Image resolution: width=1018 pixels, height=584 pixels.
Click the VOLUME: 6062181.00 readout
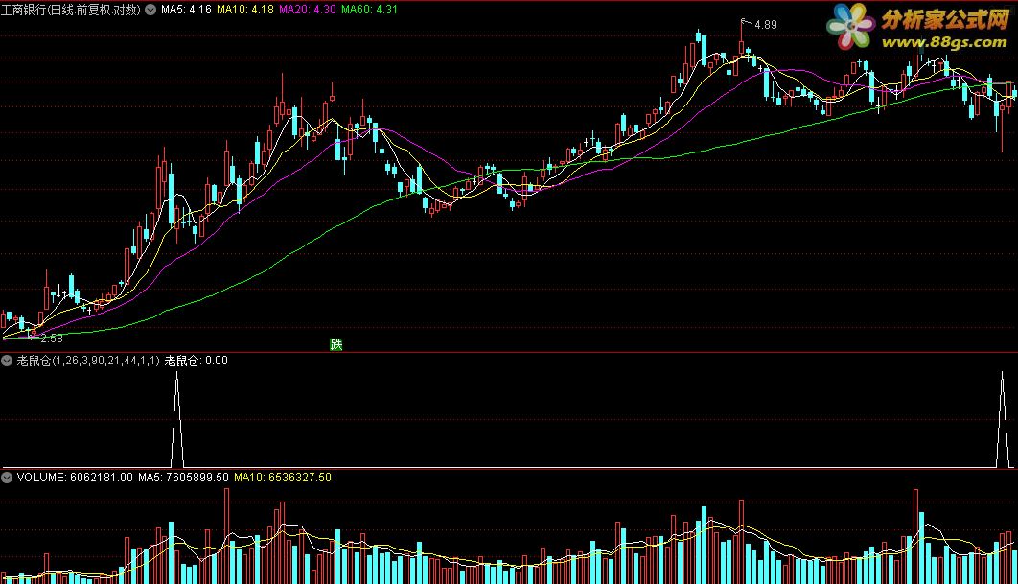tap(75, 478)
